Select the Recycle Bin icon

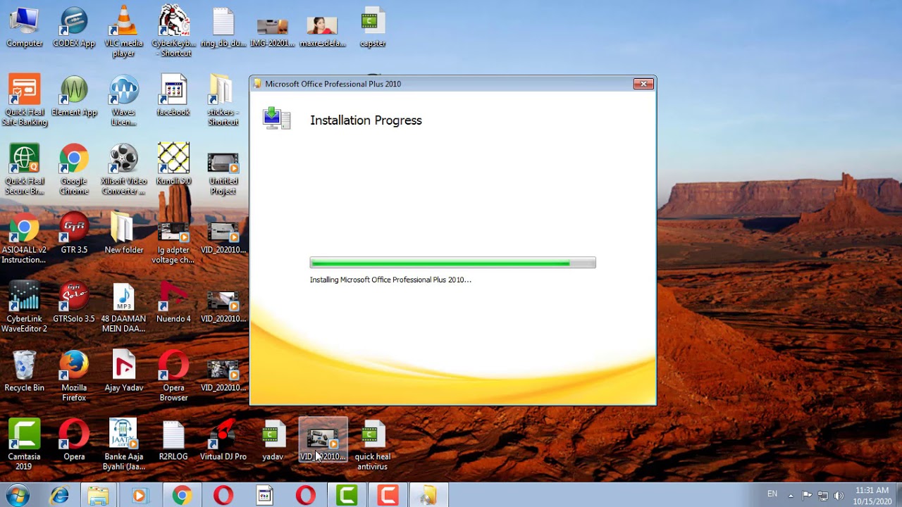[24, 372]
